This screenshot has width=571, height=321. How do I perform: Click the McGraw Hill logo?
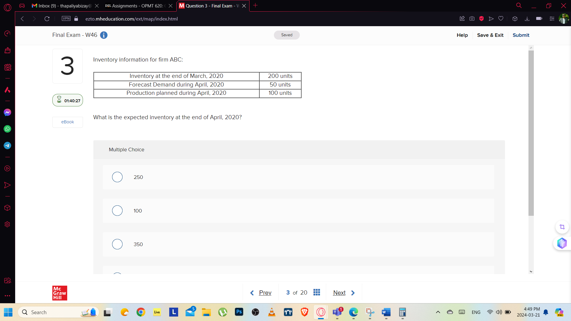(60, 293)
